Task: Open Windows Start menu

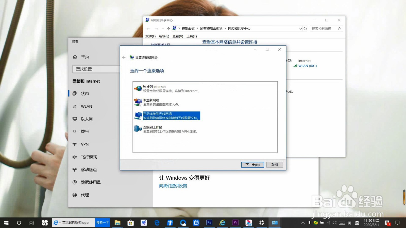Action: 6,223
